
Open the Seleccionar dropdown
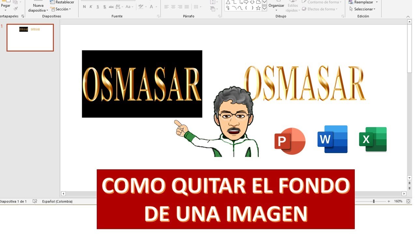tap(362, 9)
